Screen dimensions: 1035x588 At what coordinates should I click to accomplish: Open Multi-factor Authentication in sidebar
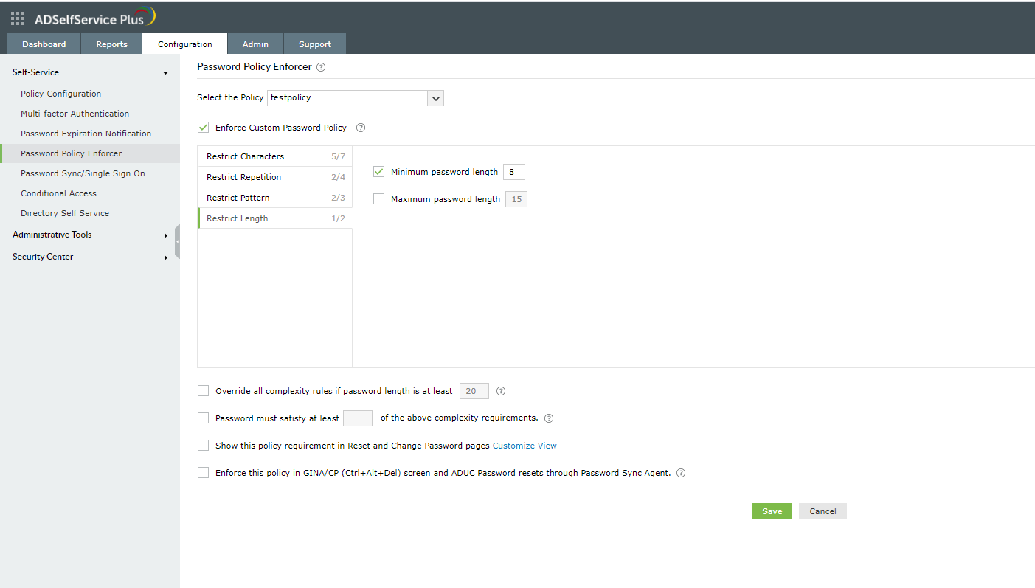pos(75,114)
